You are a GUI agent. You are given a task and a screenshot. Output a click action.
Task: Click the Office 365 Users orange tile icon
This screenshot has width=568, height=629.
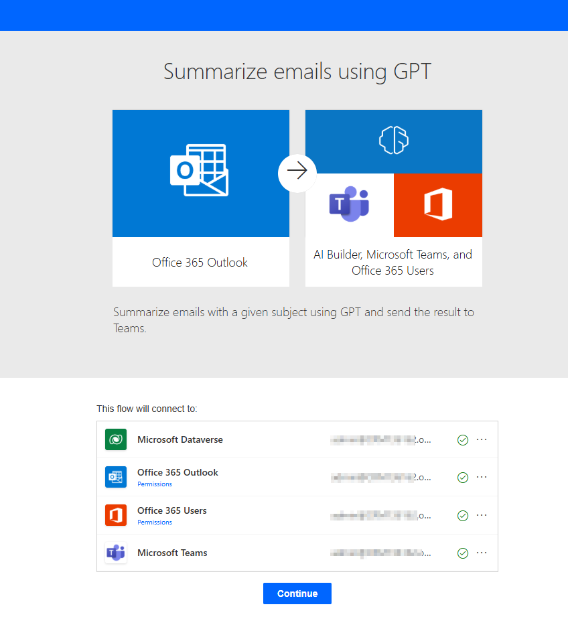coord(438,204)
